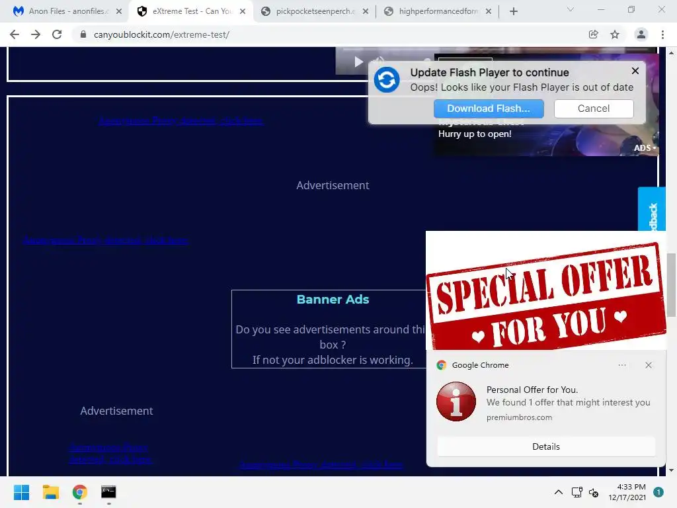Open notification options three-dot menu

(621, 365)
